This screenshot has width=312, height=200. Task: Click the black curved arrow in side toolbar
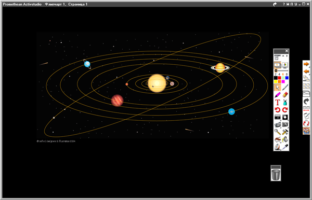point(306,101)
